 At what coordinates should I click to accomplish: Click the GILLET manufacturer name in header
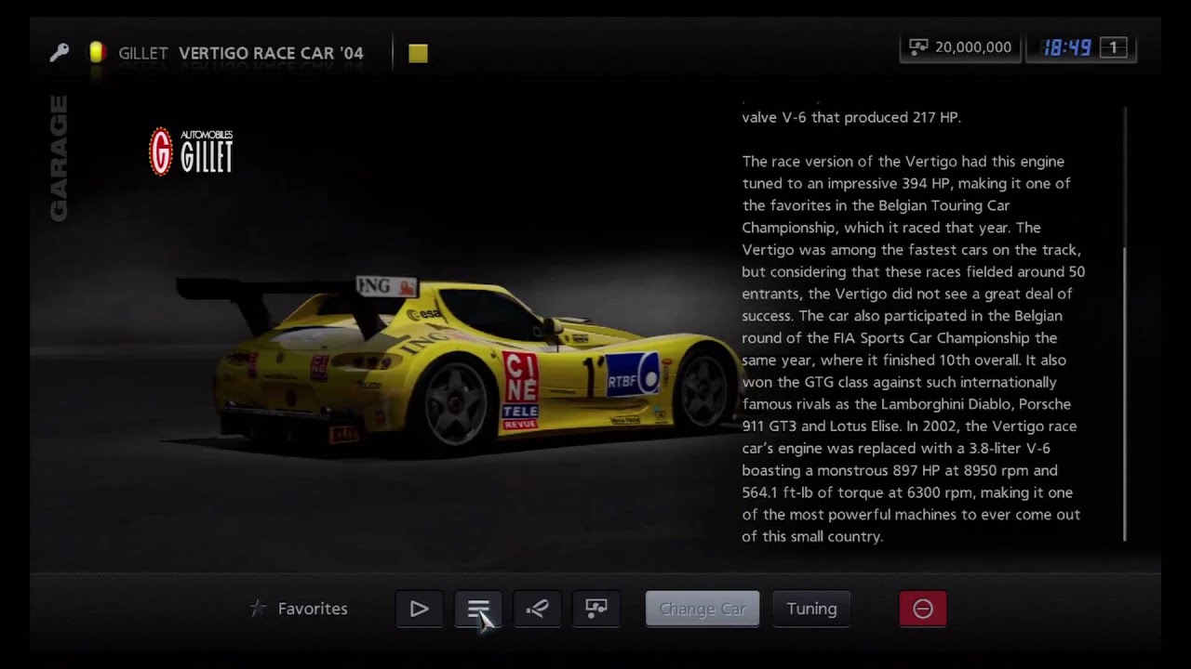(143, 53)
